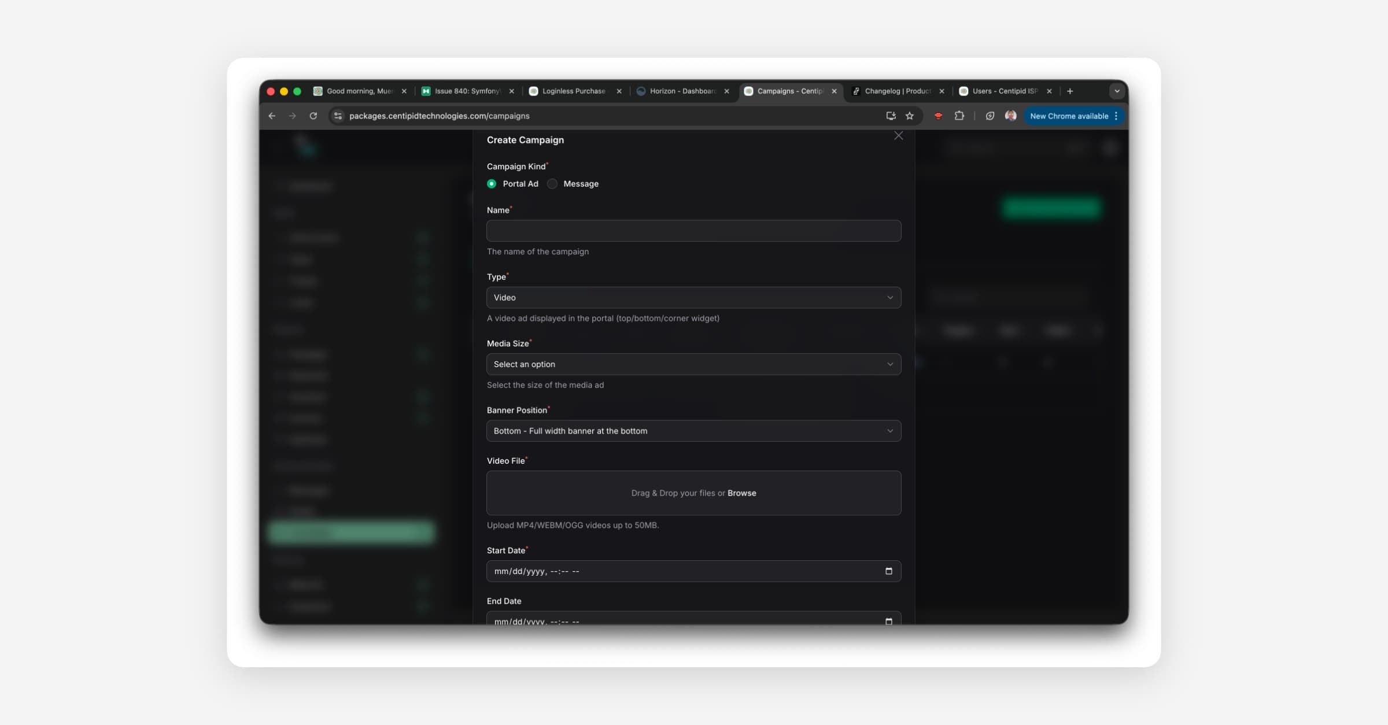Click the campaign Name input field
The width and height of the screenshot is (1388, 725).
click(693, 231)
